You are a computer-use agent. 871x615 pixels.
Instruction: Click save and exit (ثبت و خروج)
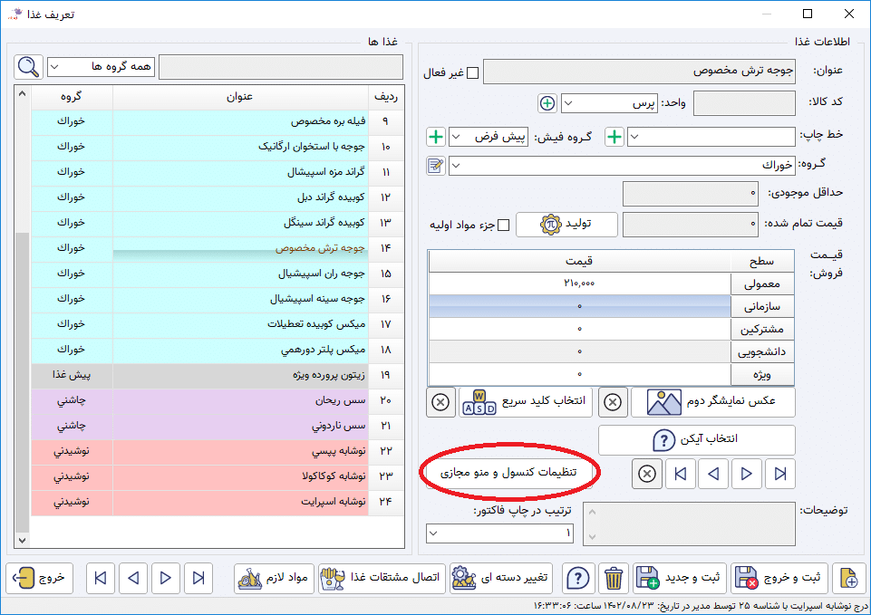779,579
